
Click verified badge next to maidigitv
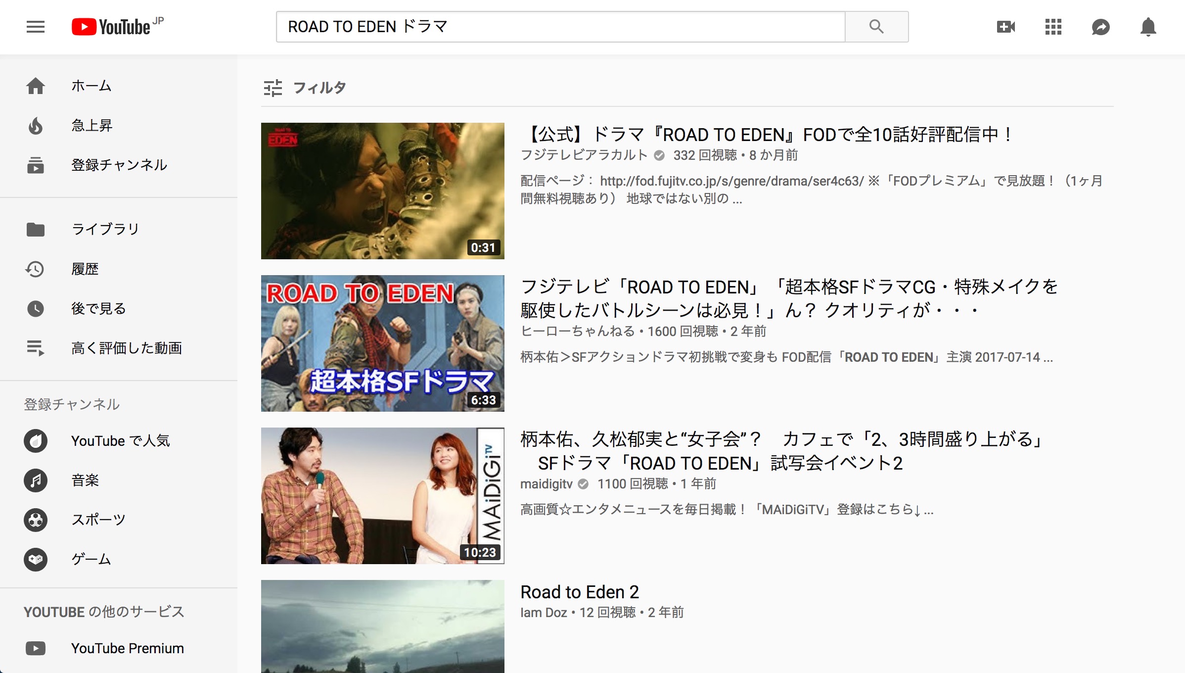(584, 484)
